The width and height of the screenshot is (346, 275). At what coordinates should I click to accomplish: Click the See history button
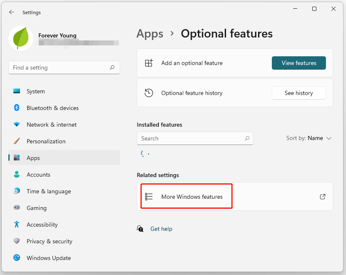click(x=298, y=93)
